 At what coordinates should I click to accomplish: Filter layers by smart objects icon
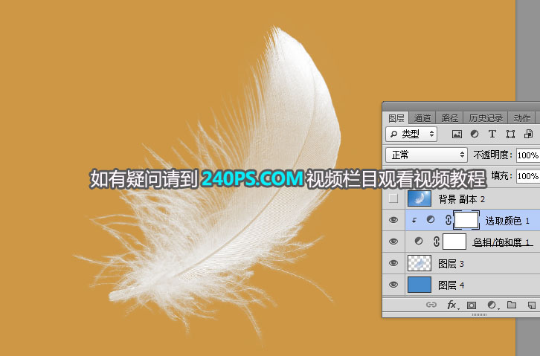[528, 134]
